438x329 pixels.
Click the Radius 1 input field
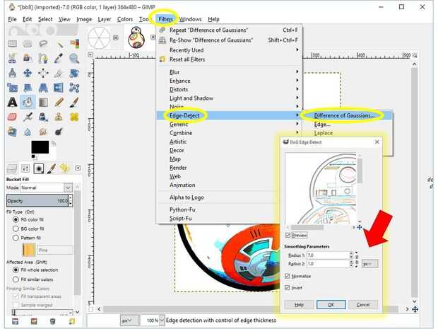click(328, 255)
